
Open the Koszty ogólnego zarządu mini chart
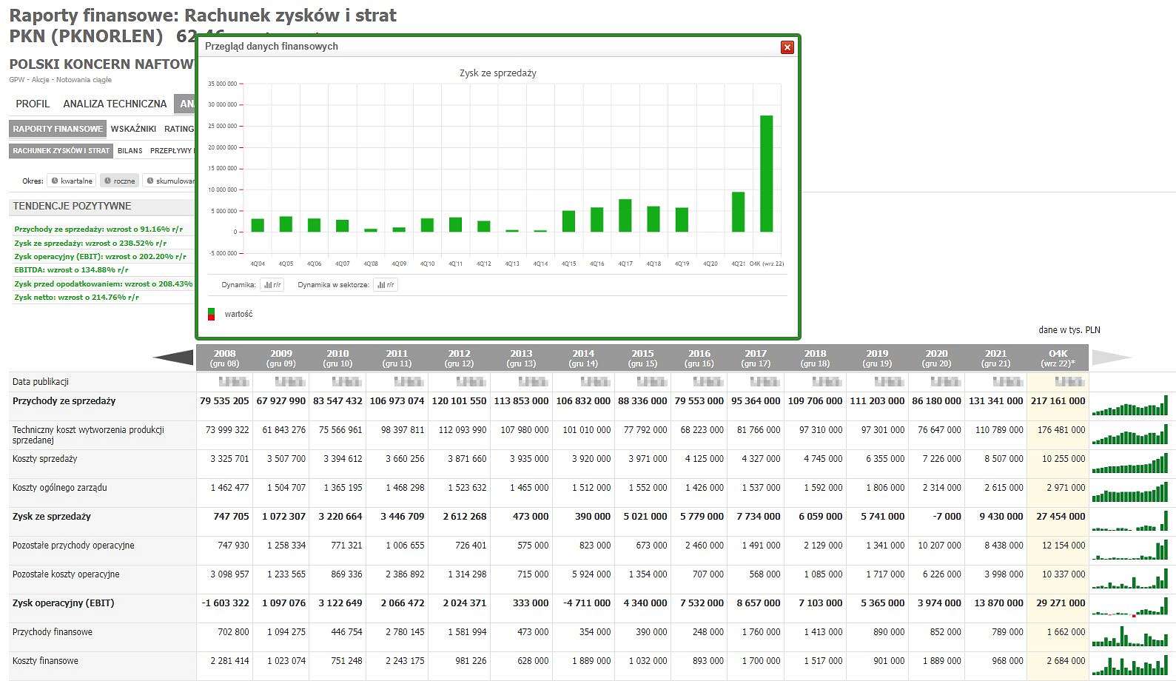point(1130,492)
